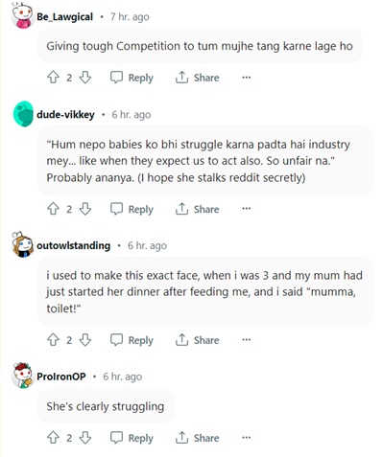This screenshot has width=383, height=457.
Task: Upvote Be_Lawgical's comment
Action: [x=53, y=78]
